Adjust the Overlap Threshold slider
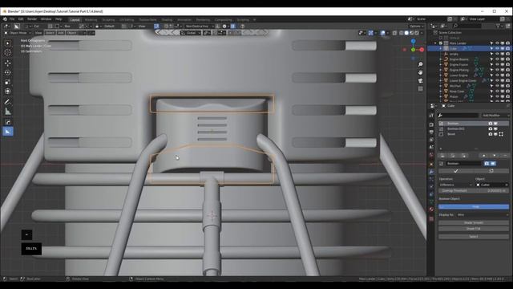Viewport: 513px width, 289px height. (474, 191)
